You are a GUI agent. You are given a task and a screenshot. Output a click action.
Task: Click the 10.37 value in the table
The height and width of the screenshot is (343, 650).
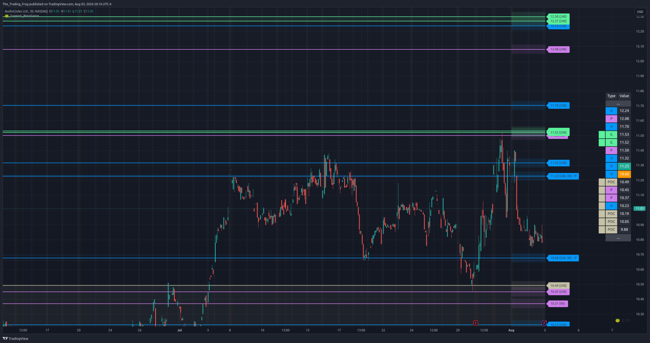pos(624,198)
